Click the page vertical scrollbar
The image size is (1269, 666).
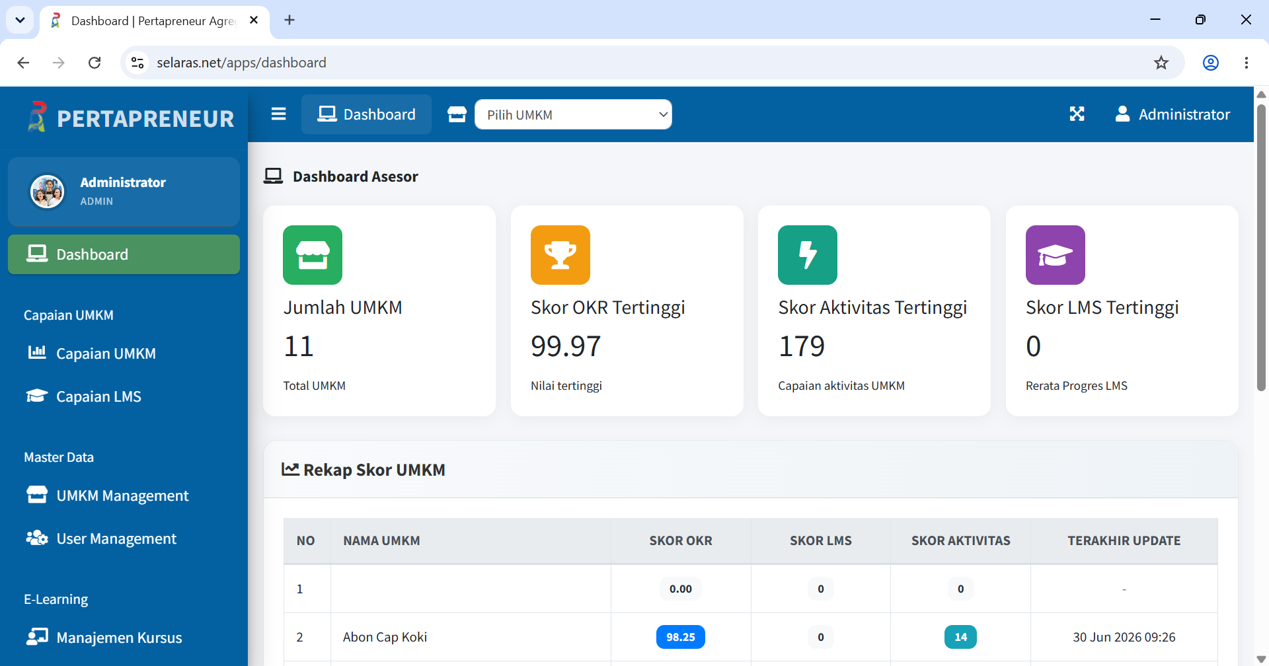[x=1261, y=248]
